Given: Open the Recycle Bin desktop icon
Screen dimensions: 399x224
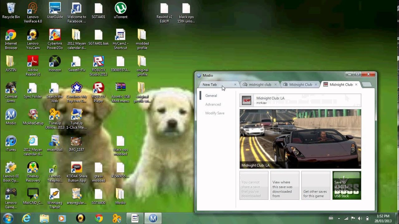Looking at the screenshot, I should click(11, 11).
